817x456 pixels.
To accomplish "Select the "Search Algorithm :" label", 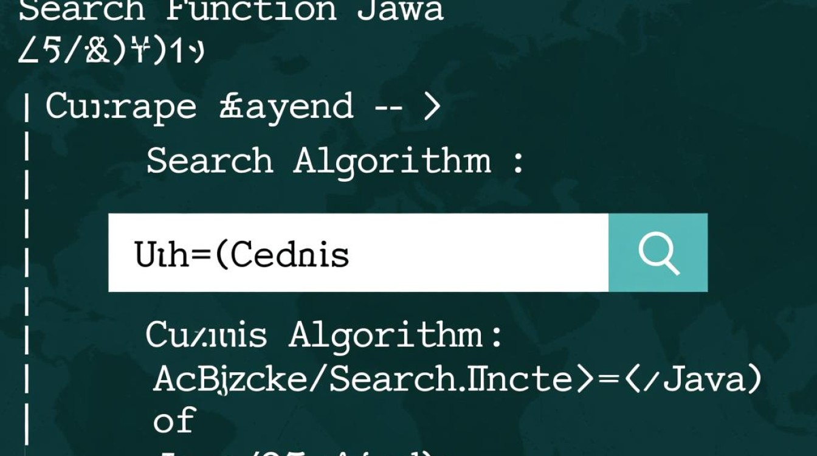I will (x=334, y=161).
